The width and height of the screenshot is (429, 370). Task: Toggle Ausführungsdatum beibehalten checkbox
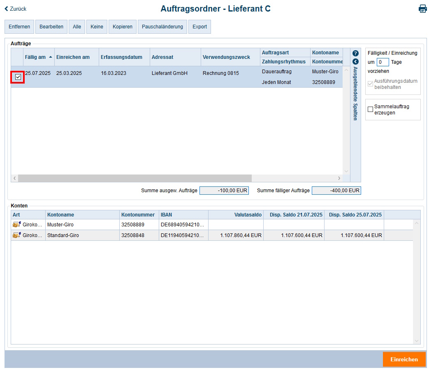[370, 84]
